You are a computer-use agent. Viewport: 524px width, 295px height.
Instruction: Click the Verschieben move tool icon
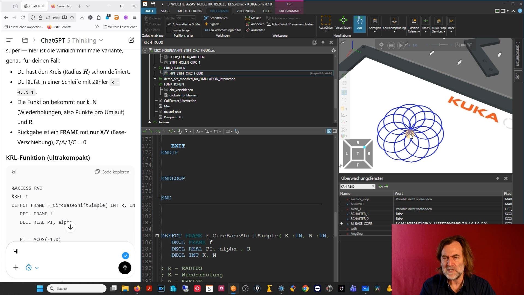click(343, 20)
